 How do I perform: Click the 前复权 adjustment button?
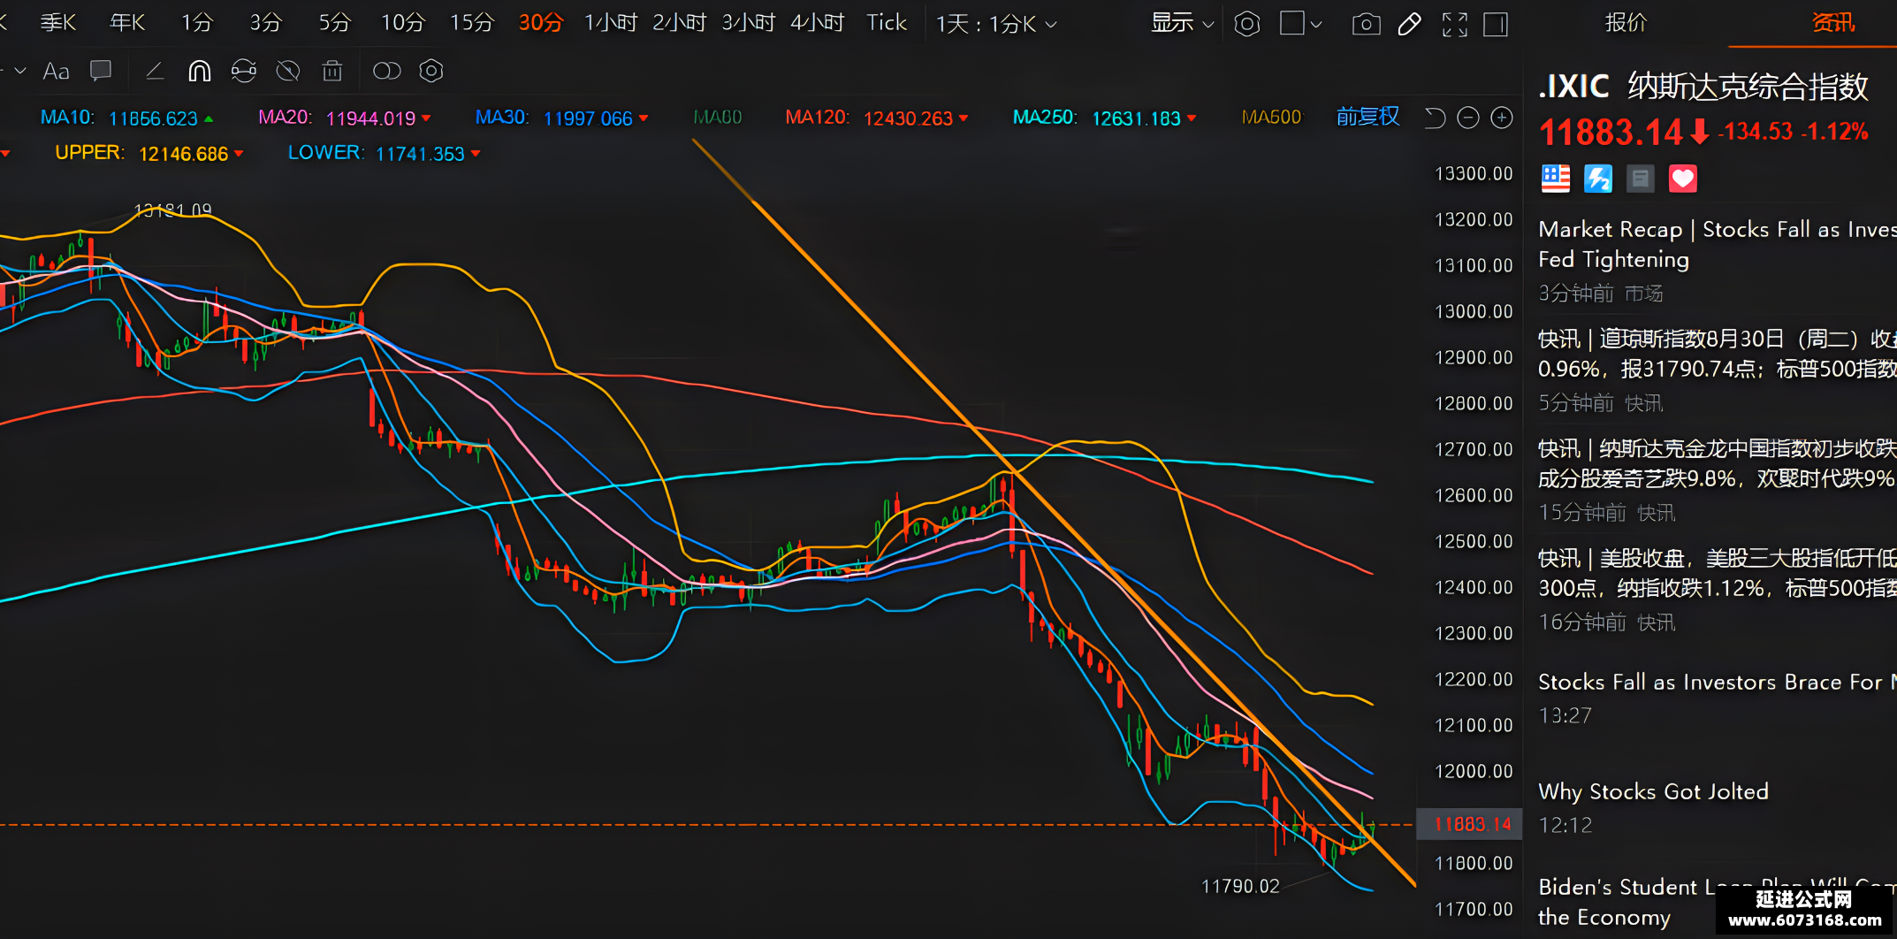(1368, 117)
